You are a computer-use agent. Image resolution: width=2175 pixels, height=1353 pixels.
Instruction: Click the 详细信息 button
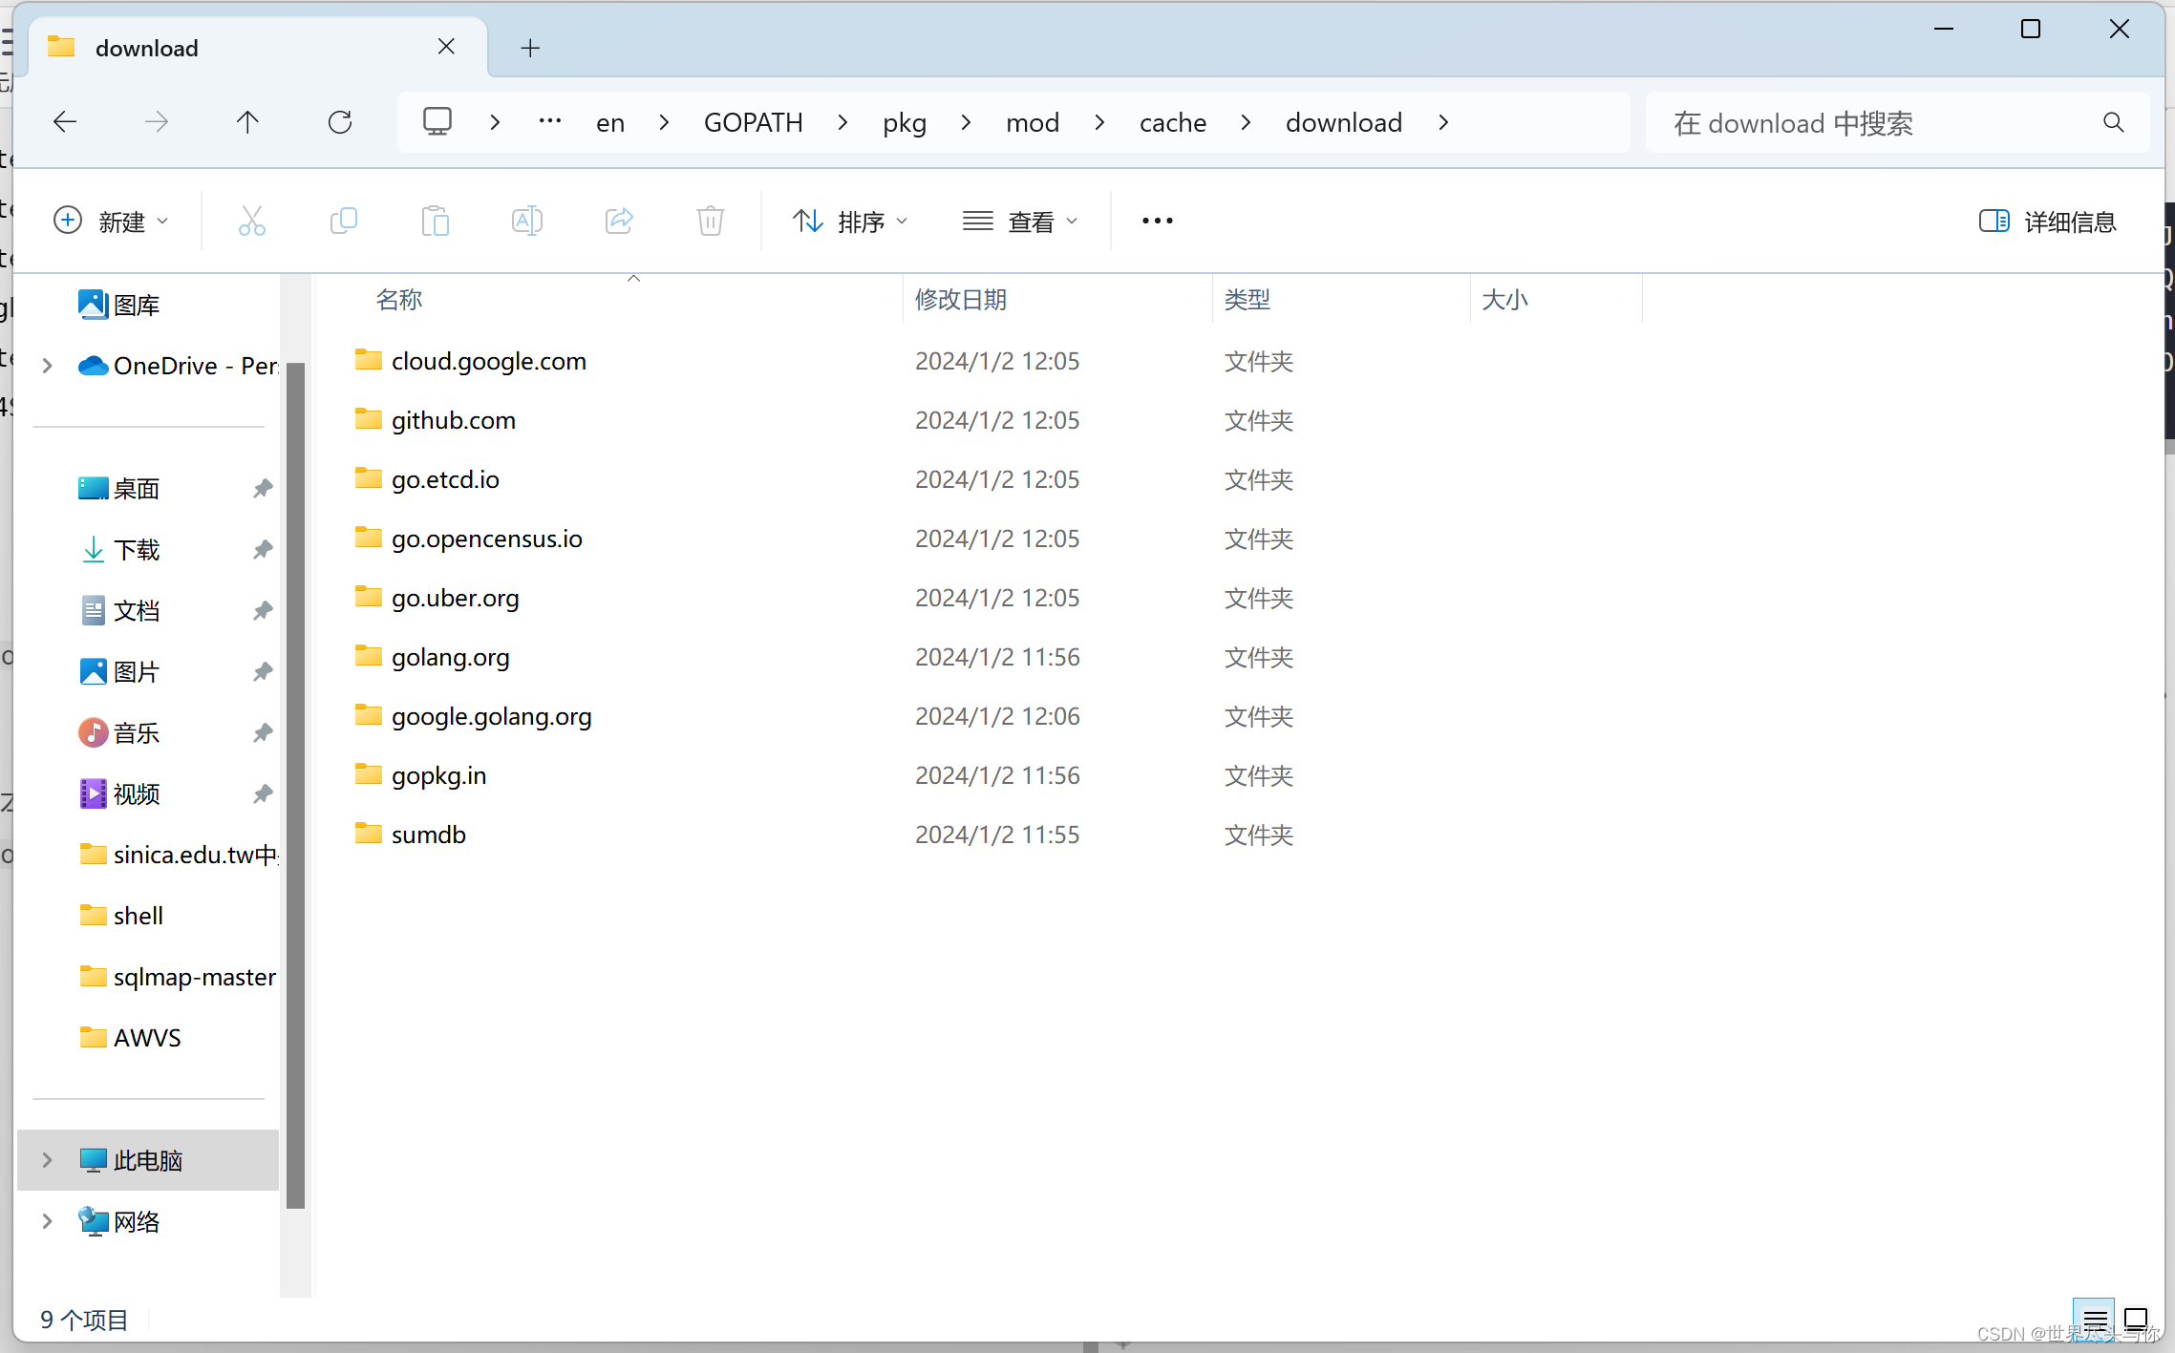pyautogui.click(x=2049, y=222)
